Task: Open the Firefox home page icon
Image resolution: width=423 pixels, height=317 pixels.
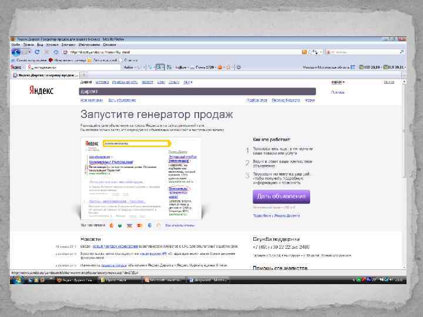Action: [56, 52]
